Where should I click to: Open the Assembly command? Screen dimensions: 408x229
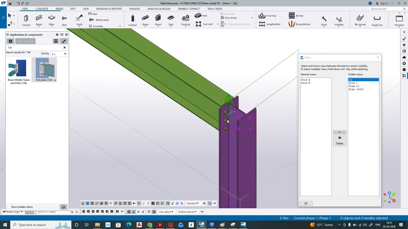(96, 26)
